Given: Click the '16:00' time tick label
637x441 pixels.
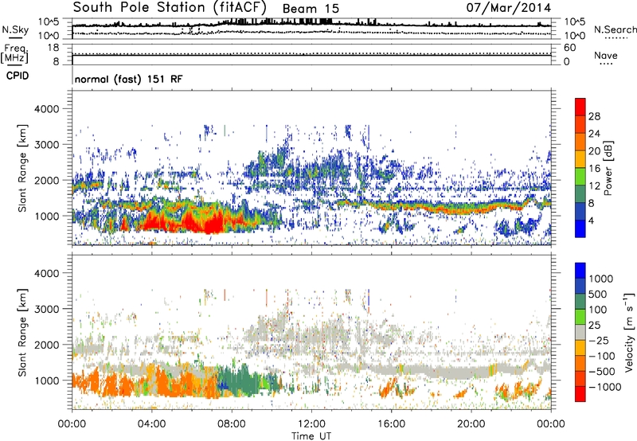Looking at the screenshot, I should [391, 424].
